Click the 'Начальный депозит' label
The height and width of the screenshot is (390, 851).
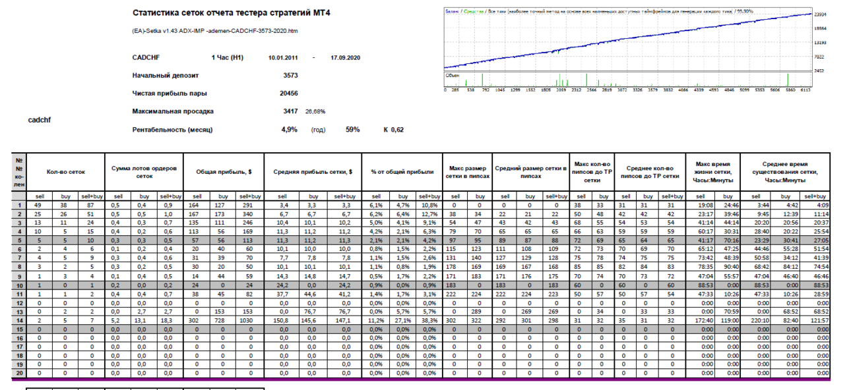(x=167, y=76)
